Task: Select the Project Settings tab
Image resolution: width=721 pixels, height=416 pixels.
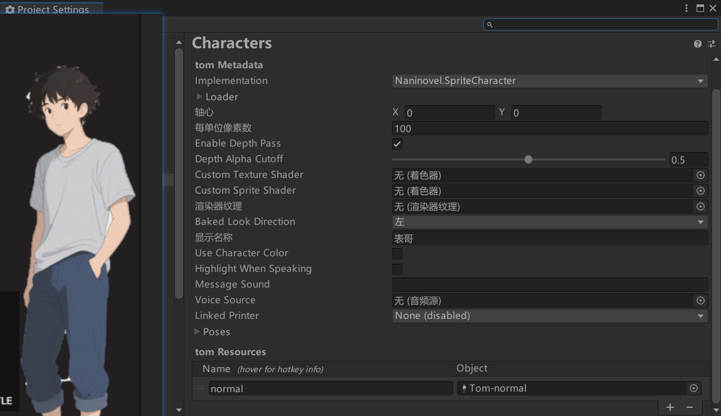Action: pos(52,9)
